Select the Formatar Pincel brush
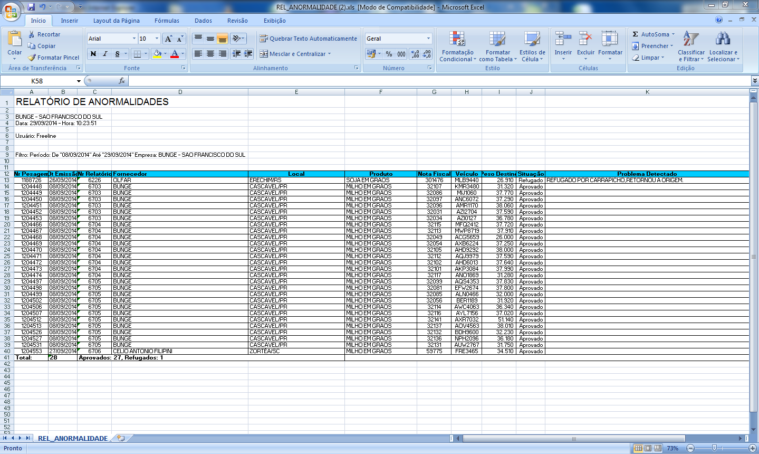The height and width of the screenshot is (454, 759). pyautogui.click(x=32, y=58)
